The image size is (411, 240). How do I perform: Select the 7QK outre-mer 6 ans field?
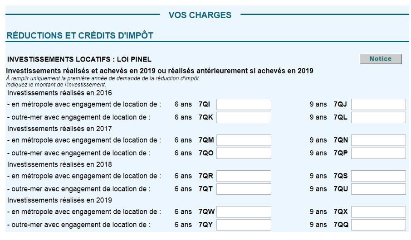(x=244, y=118)
